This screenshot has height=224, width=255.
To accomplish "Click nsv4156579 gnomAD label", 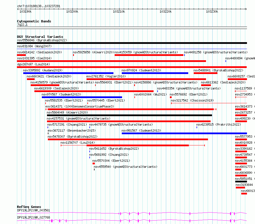I will [62, 82].
